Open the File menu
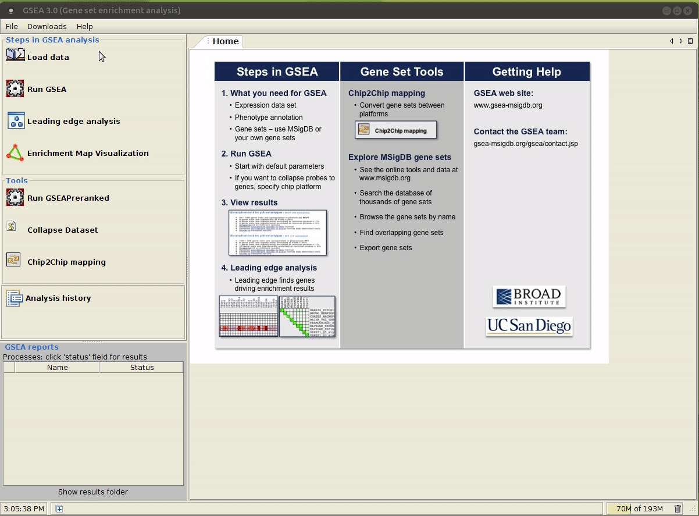This screenshot has width=699, height=516. pos(12,27)
